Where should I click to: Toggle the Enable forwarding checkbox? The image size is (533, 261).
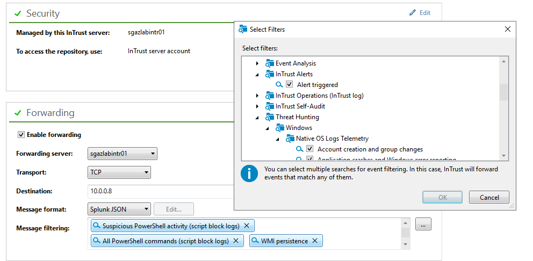coord(21,135)
